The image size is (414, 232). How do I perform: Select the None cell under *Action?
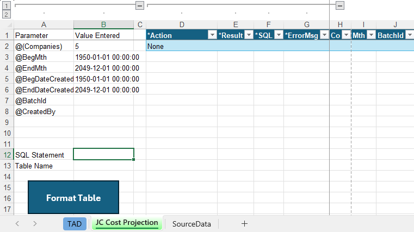point(182,46)
